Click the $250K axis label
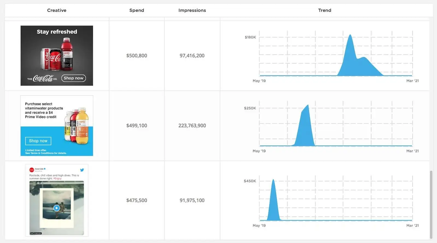Viewport: 437px width, 243px height. tap(250, 108)
